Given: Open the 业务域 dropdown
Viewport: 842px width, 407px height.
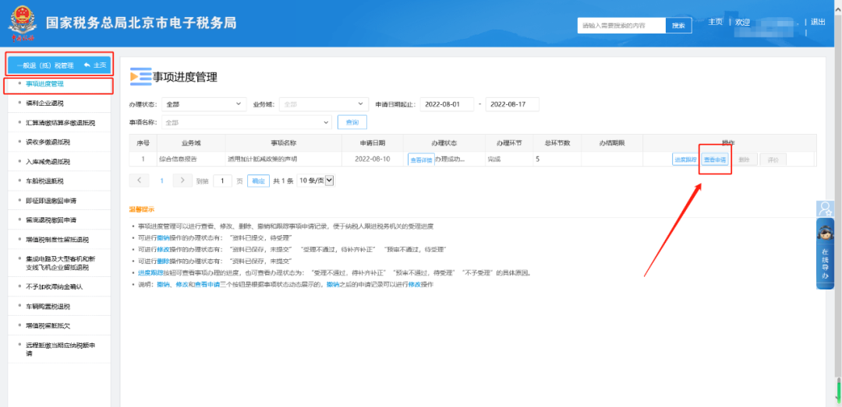Looking at the screenshot, I should pyautogui.click(x=324, y=104).
